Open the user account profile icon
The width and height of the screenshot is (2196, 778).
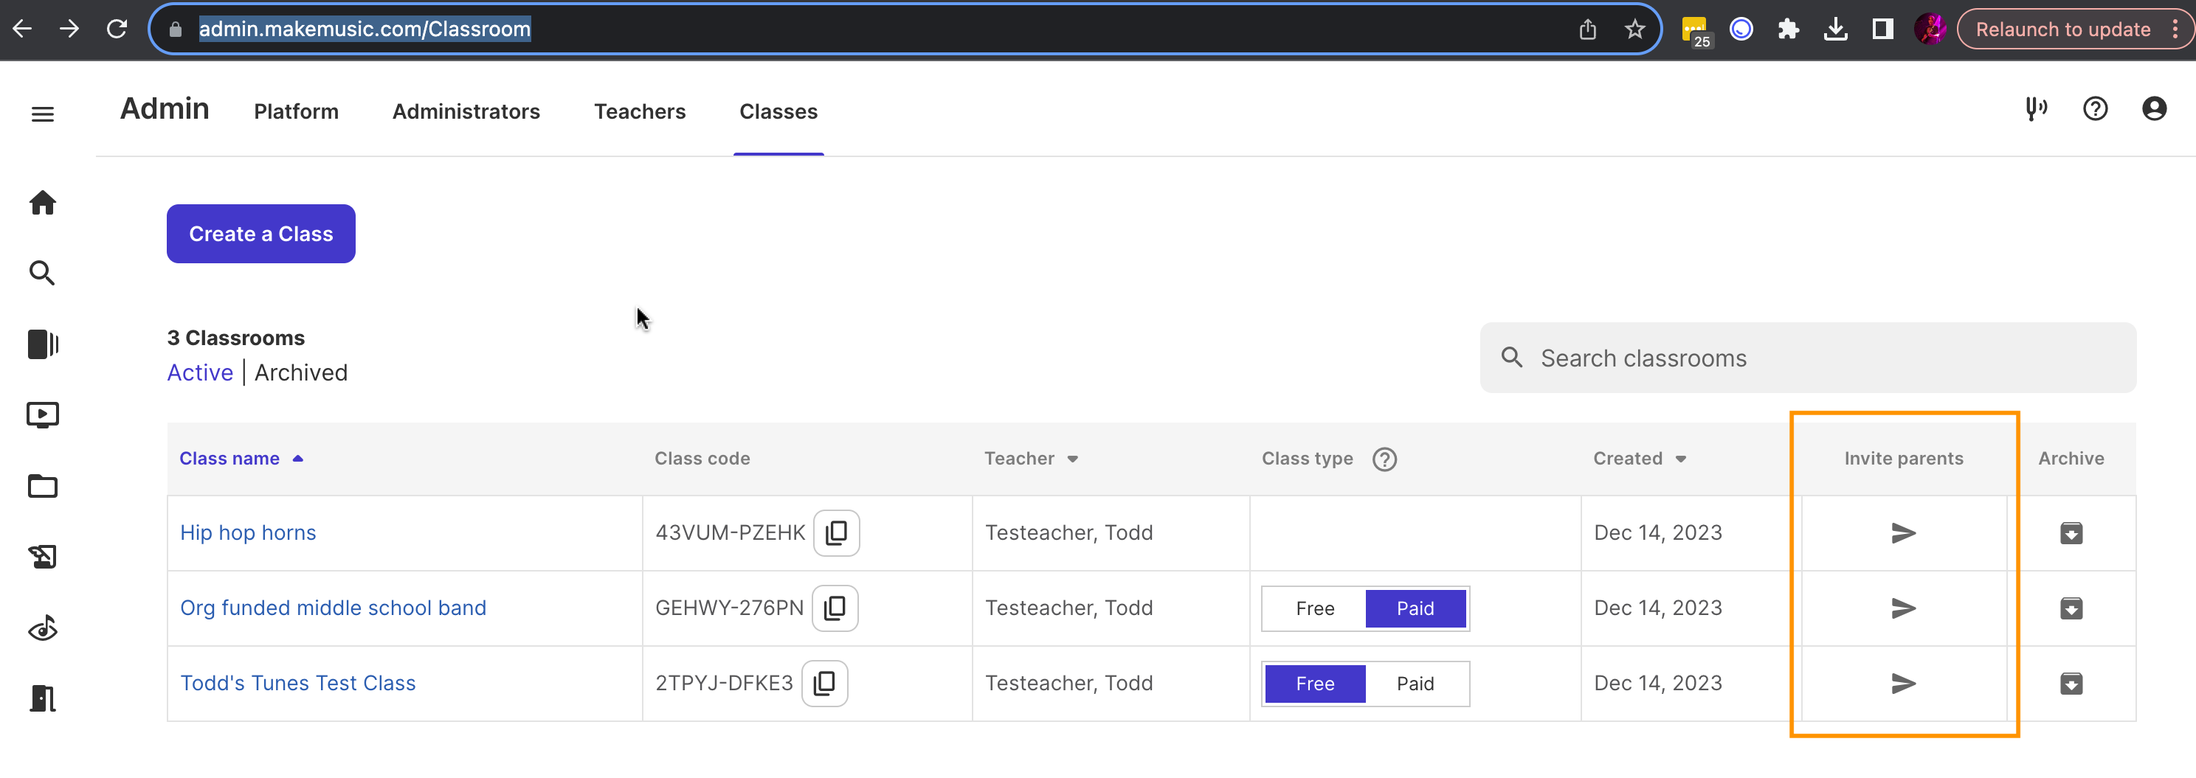pos(2153,109)
